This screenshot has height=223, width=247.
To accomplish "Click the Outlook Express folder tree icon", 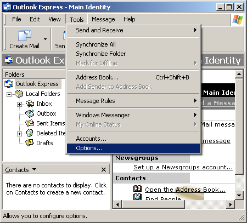I will click(9, 84).
